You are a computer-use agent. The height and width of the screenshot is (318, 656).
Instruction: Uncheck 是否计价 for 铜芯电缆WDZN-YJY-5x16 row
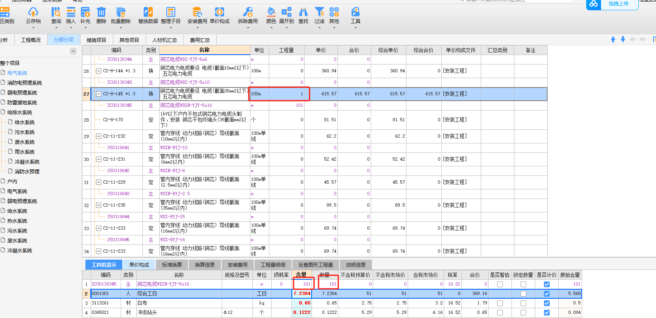547,284
